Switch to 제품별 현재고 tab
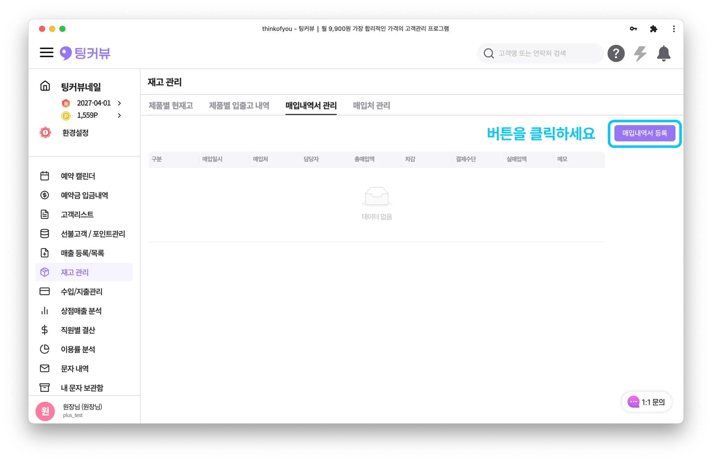Viewport: 712px width, 461px height. tap(171, 106)
